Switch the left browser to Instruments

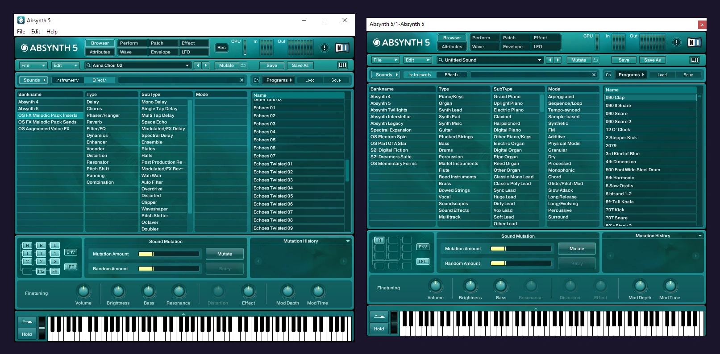67,80
